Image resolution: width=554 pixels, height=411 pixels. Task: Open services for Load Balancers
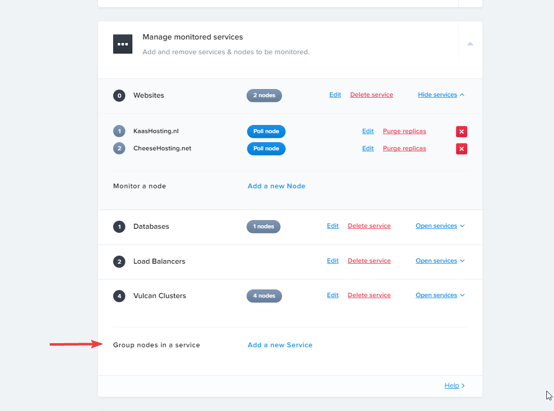tap(439, 261)
